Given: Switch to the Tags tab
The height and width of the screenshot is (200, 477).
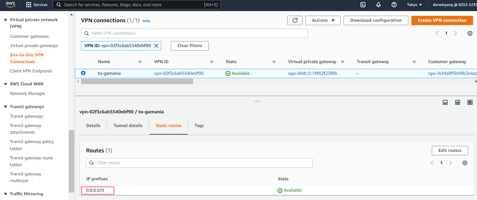Looking at the screenshot, I should (x=199, y=125).
